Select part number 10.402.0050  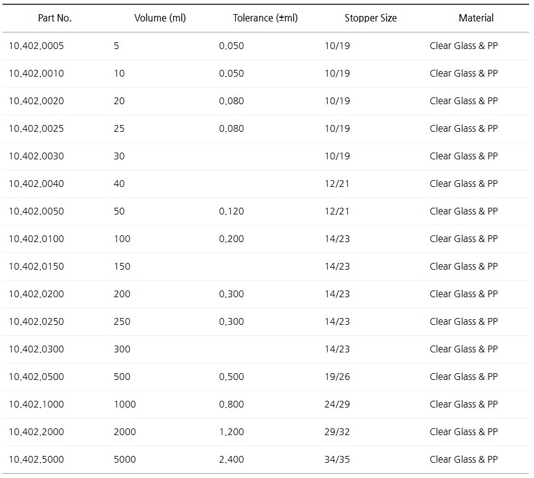36,211
